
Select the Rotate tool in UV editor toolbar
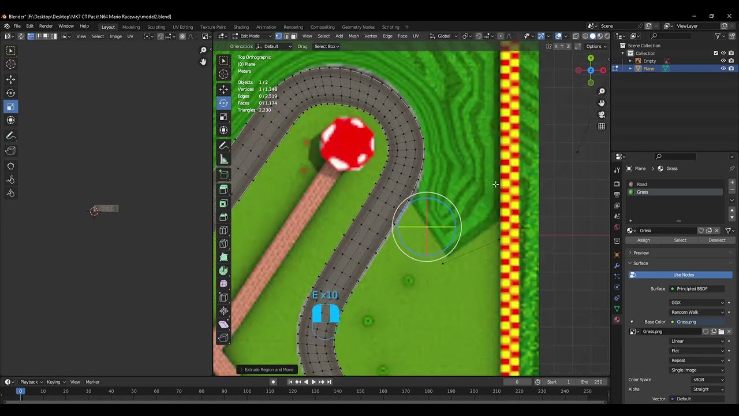tap(10, 92)
